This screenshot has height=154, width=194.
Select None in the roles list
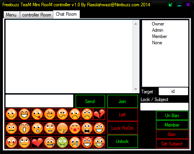[157, 43]
